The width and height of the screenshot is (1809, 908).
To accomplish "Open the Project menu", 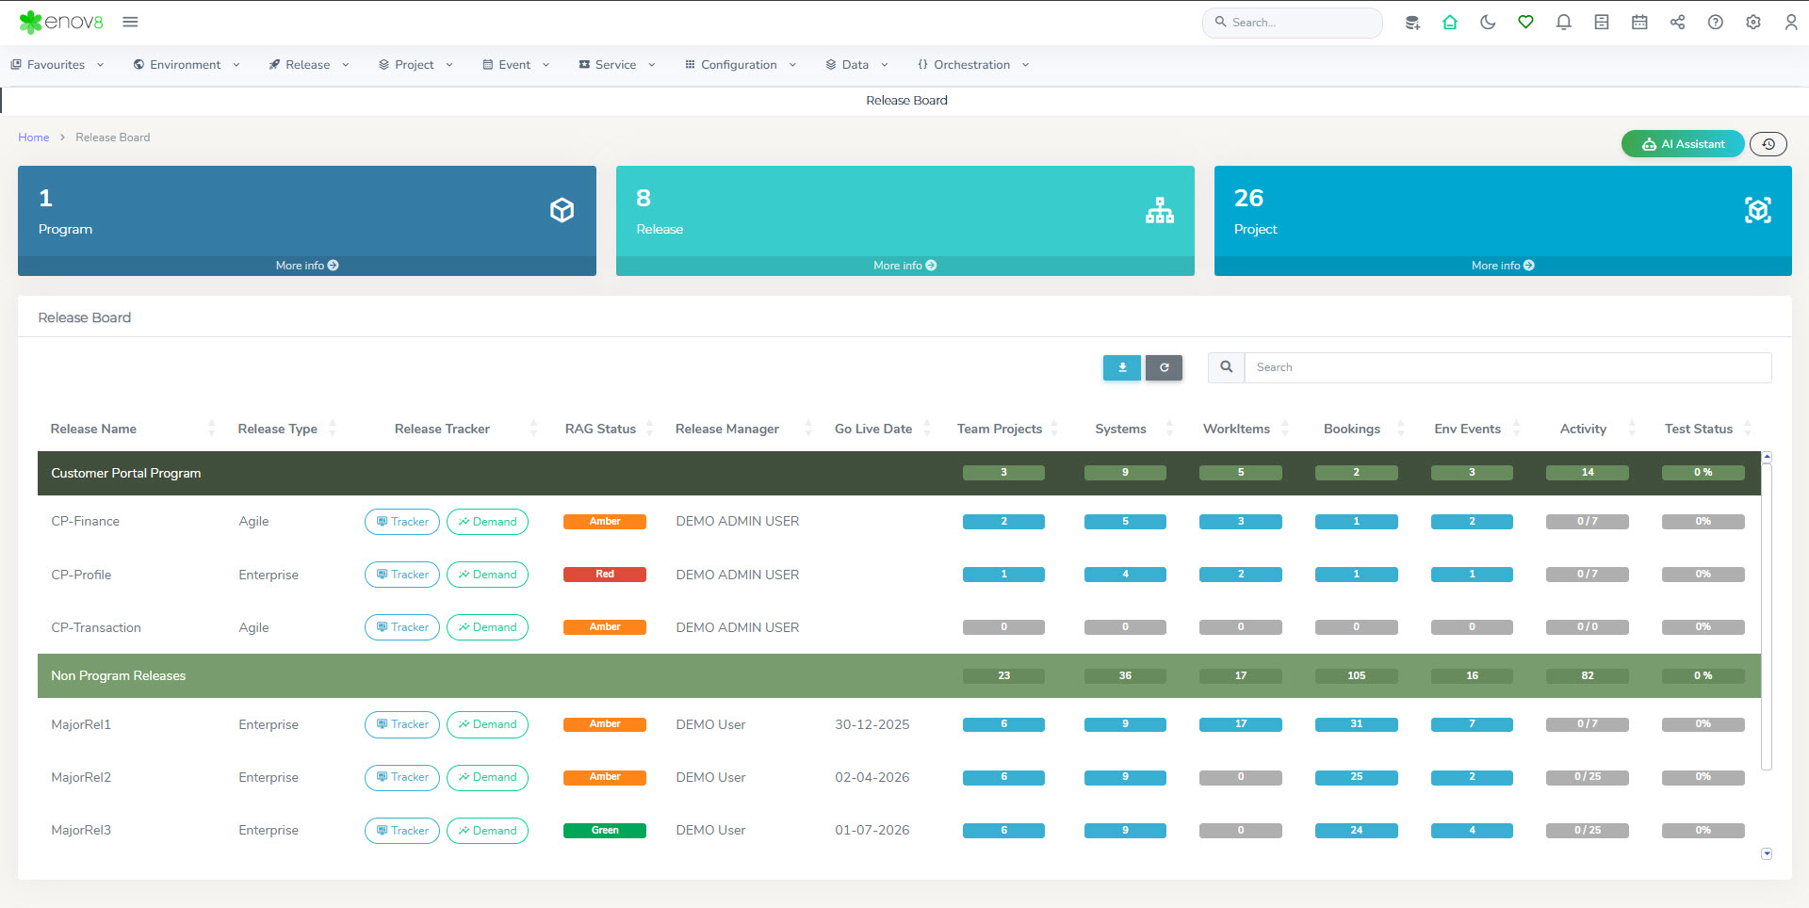I will [416, 65].
